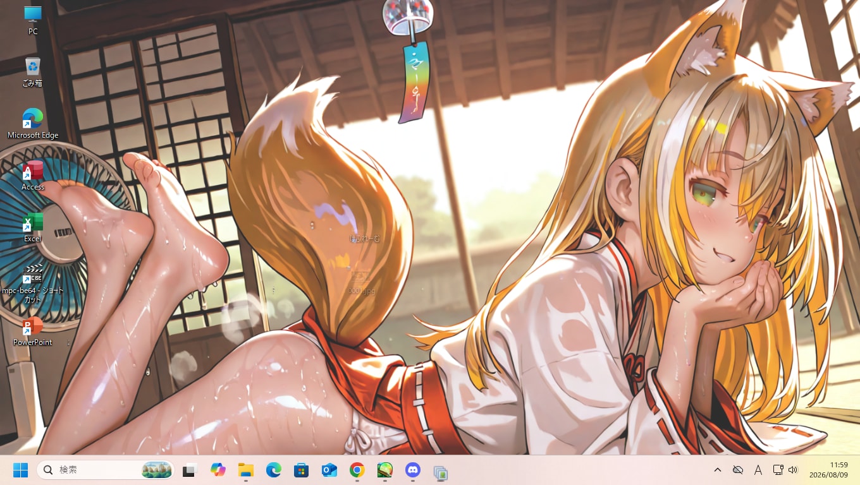Open Microsoft Store from the taskbar

pos(301,470)
